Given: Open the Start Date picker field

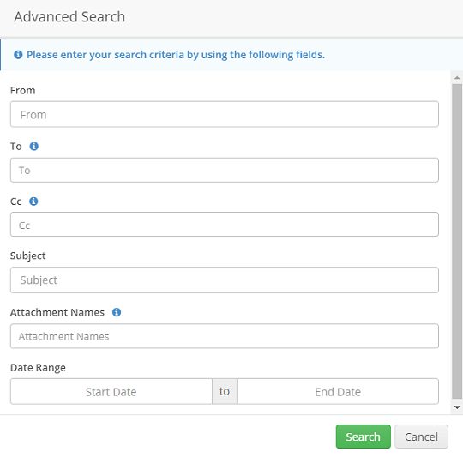Looking at the screenshot, I should point(111,392).
